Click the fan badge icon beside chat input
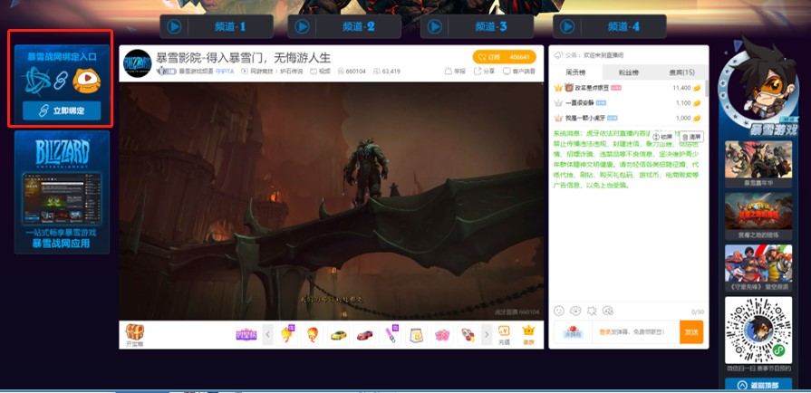Screen dimensions: 811x393 pos(573,332)
